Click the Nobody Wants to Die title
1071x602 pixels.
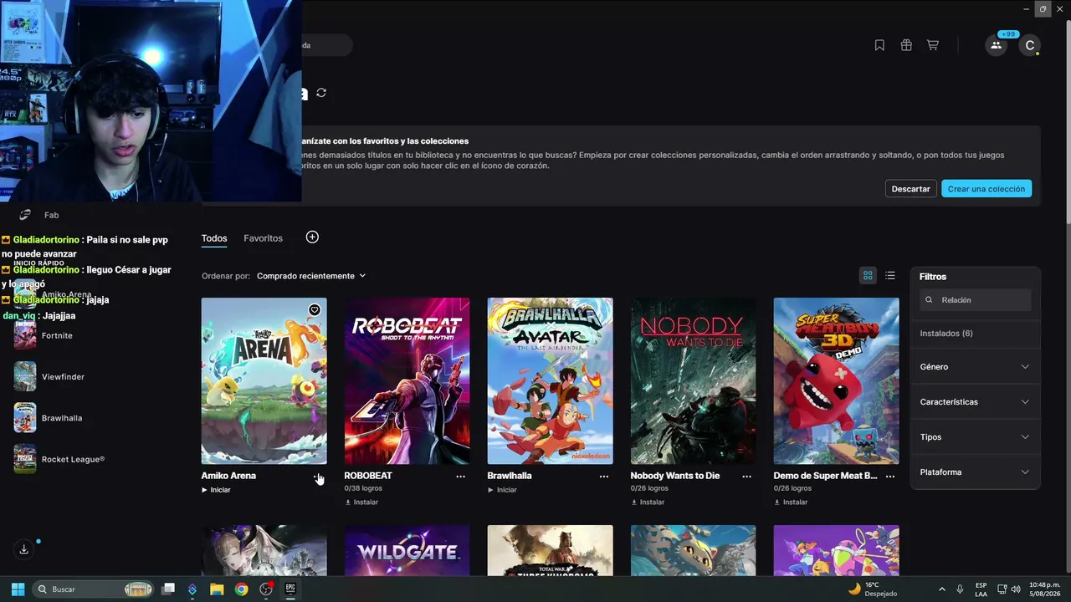[675, 476]
